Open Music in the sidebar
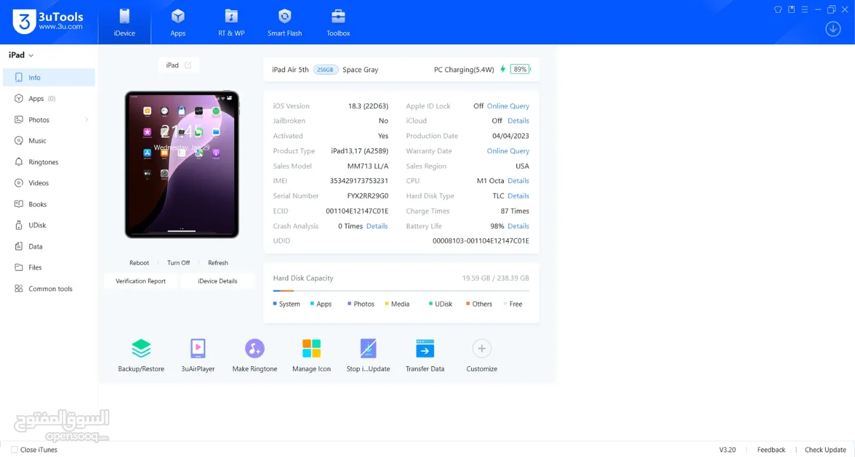The width and height of the screenshot is (855, 457). coord(49,141)
